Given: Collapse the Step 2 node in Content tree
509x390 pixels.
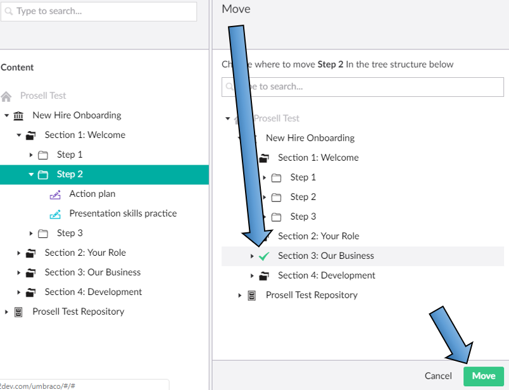Looking at the screenshot, I should pos(31,175).
